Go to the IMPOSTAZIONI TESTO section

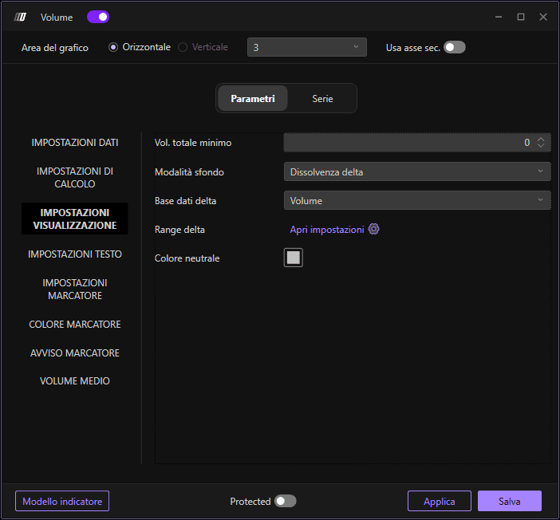click(75, 254)
